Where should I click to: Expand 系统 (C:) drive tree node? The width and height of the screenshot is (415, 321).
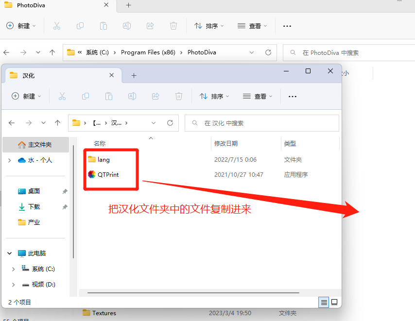point(13,269)
